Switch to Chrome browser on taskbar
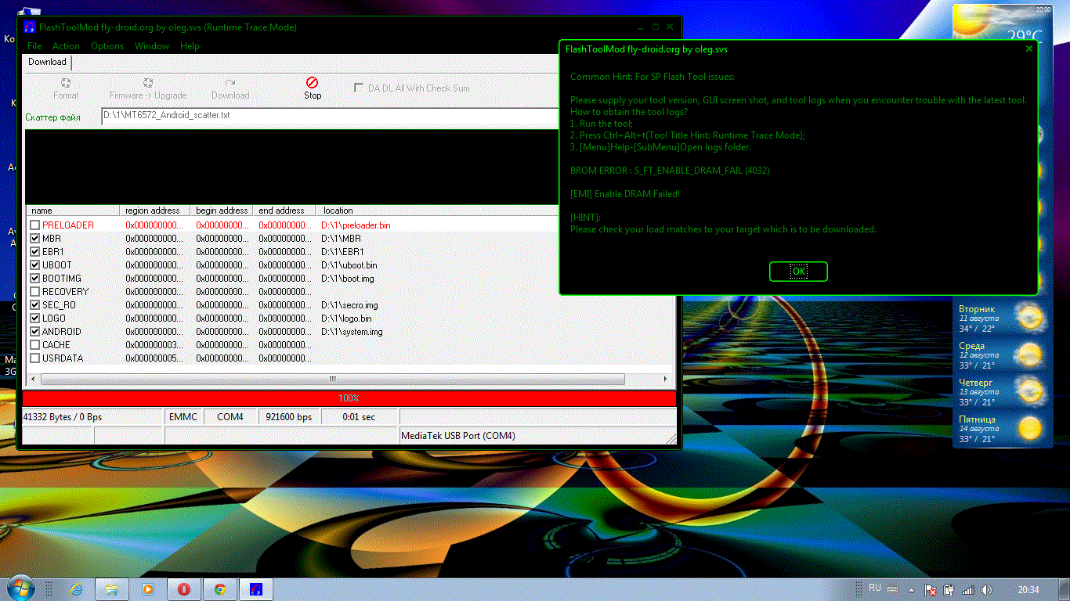 click(x=220, y=589)
